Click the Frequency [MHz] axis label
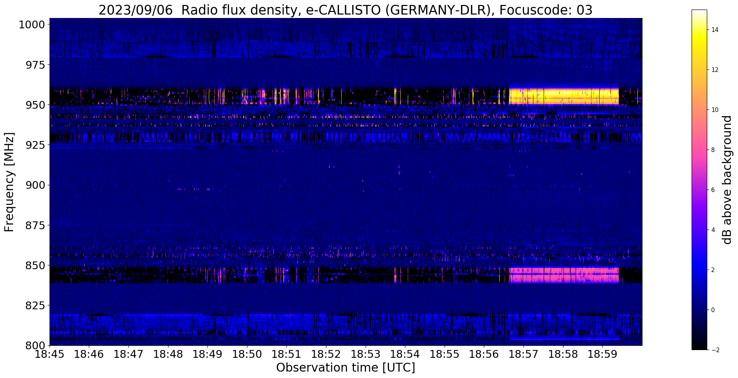The width and height of the screenshot is (738, 378). 9,182
